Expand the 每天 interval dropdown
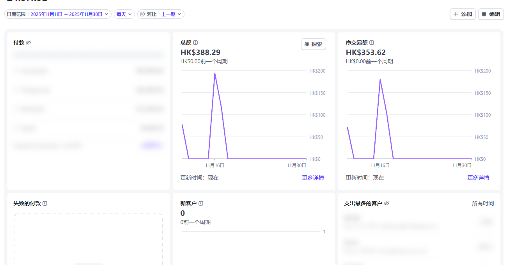 point(124,14)
